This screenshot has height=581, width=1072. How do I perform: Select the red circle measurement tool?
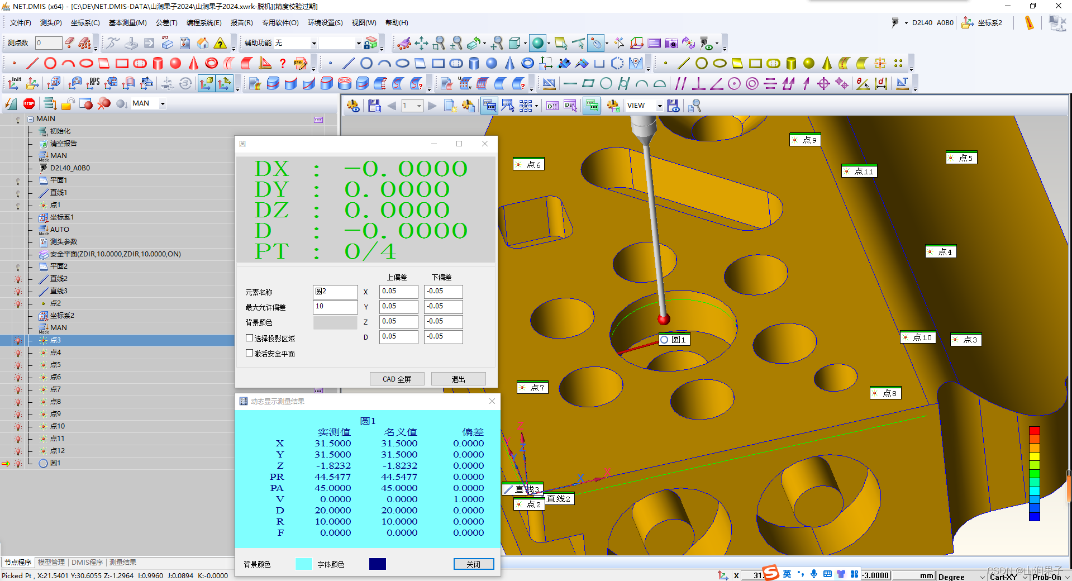(x=50, y=63)
